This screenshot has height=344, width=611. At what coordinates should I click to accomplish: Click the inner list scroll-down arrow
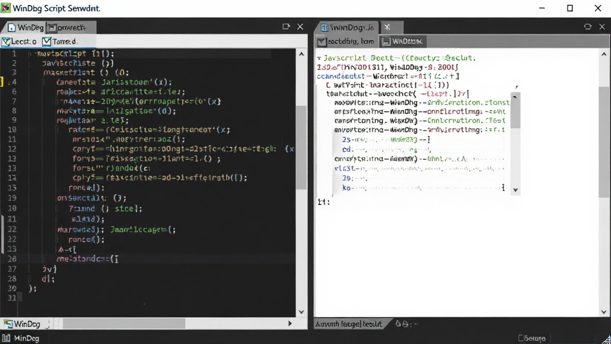click(x=516, y=191)
